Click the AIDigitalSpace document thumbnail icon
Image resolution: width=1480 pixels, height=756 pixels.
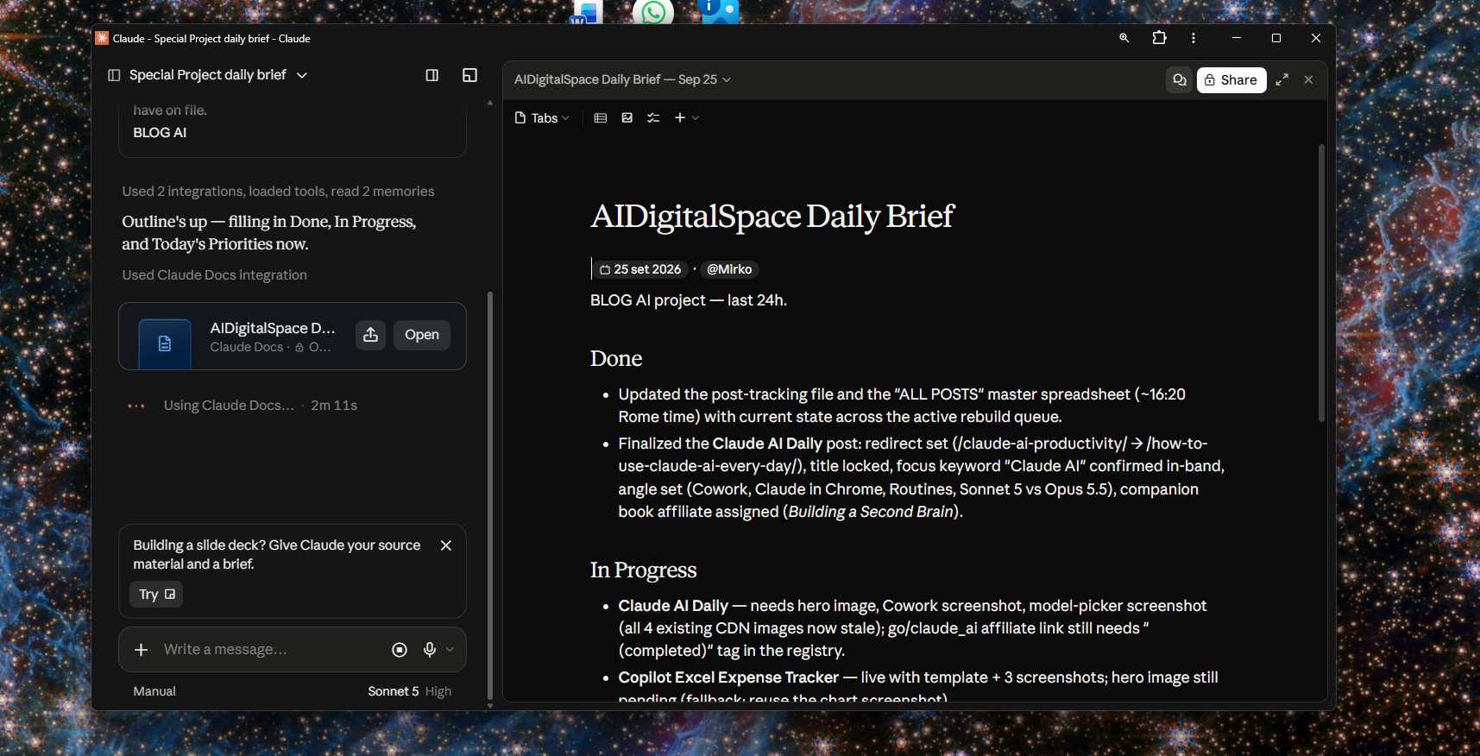[165, 343]
